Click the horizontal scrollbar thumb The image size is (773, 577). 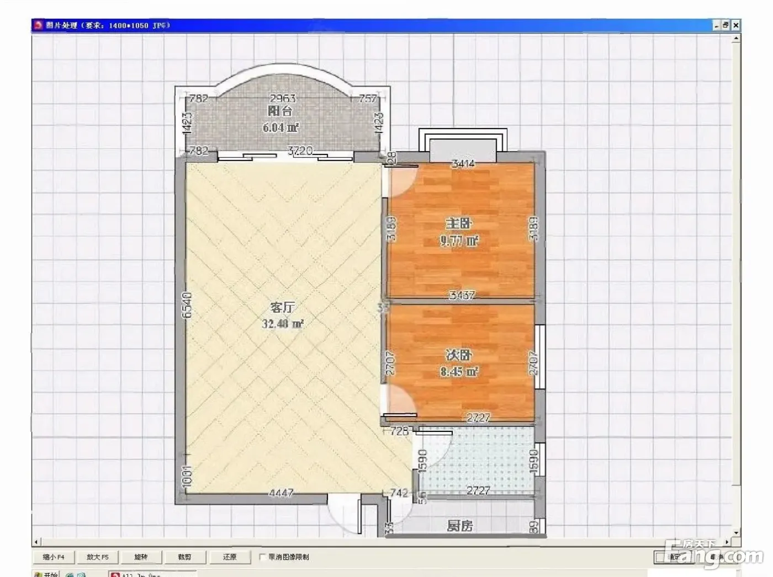point(381,542)
